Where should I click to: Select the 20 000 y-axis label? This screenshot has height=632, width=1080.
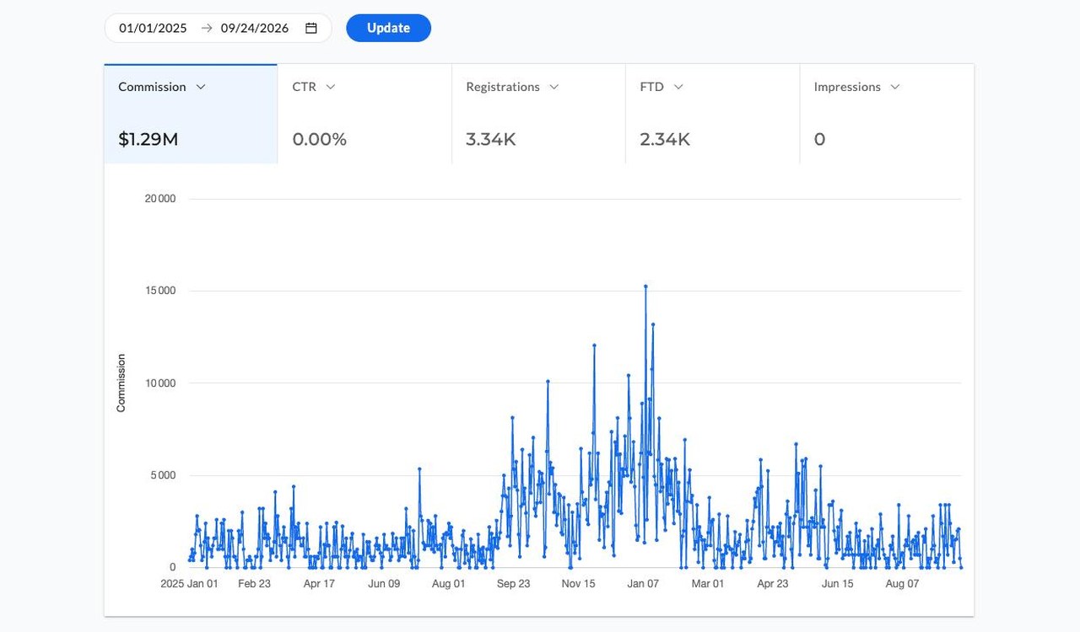click(x=160, y=199)
